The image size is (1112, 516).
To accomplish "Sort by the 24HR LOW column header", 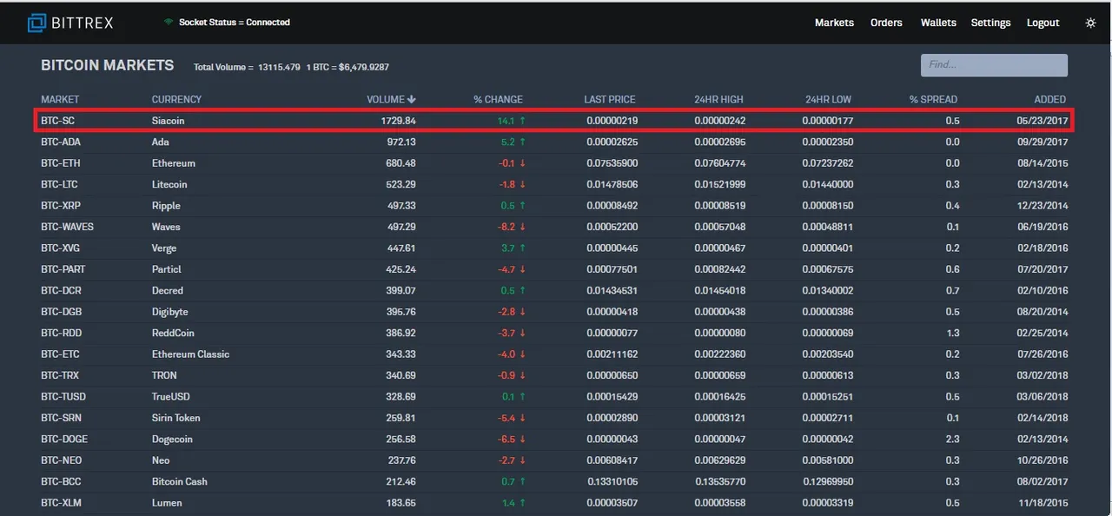I will point(828,99).
